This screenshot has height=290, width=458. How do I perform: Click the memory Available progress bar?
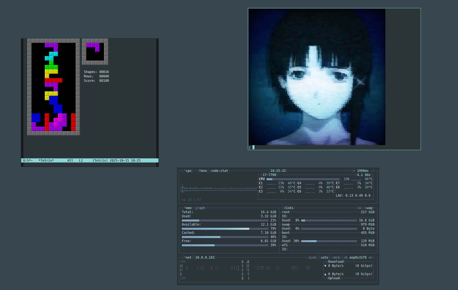225,229
